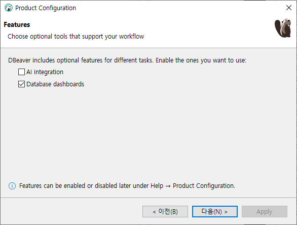Click the empty area below Database dashboards

point(148,133)
